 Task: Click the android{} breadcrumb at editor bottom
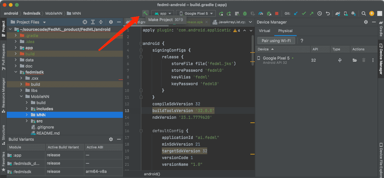(152, 174)
